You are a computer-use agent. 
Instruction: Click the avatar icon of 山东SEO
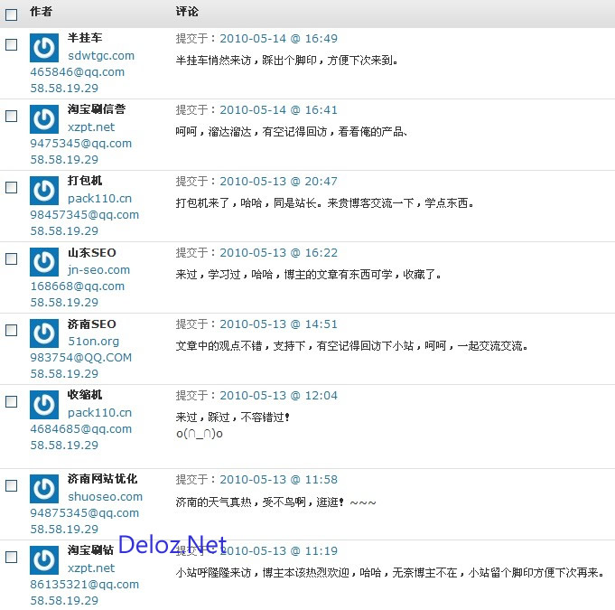point(44,262)
